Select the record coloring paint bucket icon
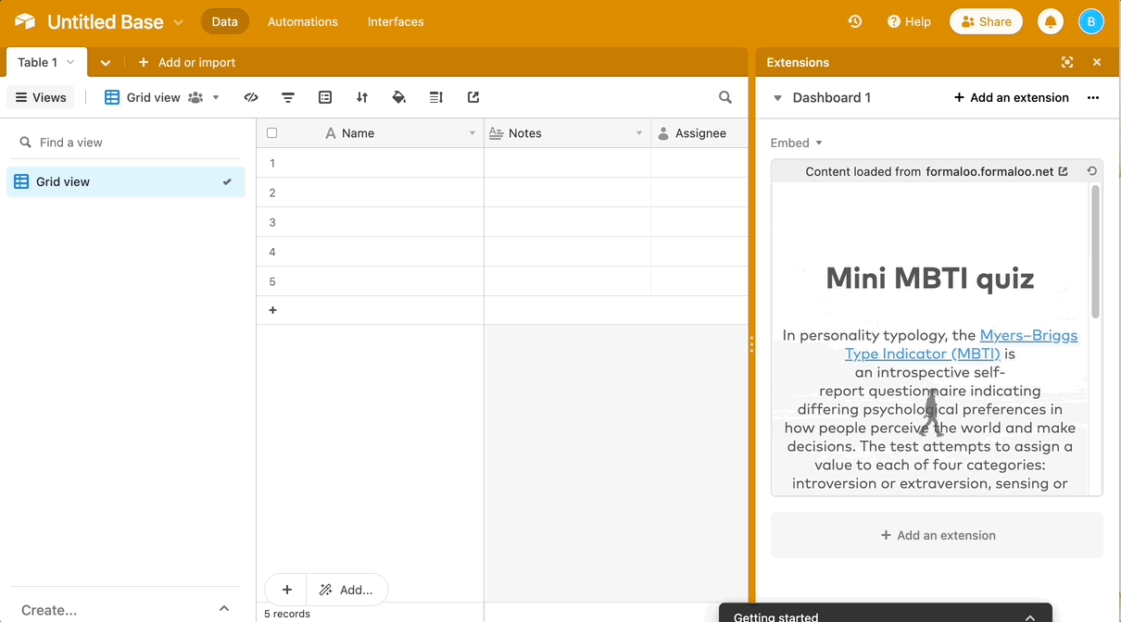1121x622 pixels. [399, 97]
